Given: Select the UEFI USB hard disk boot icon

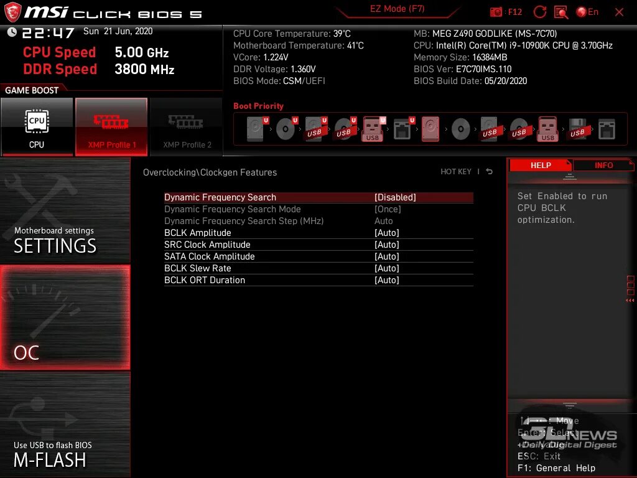Looking at the screenshot, I should pos(316,129).
